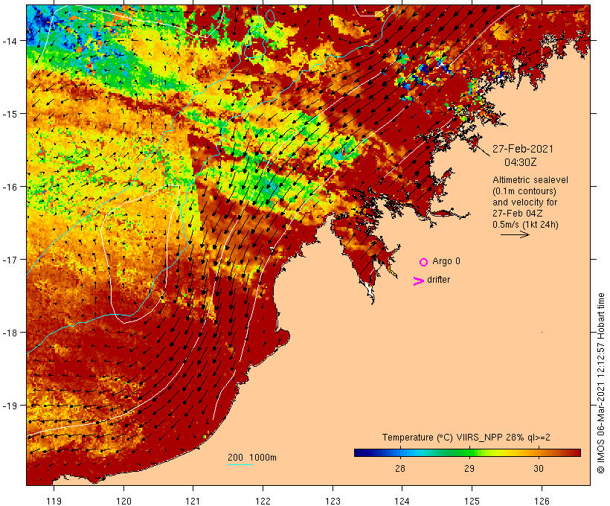
Task: Click the latitude label -18
Action: [9, 333]
